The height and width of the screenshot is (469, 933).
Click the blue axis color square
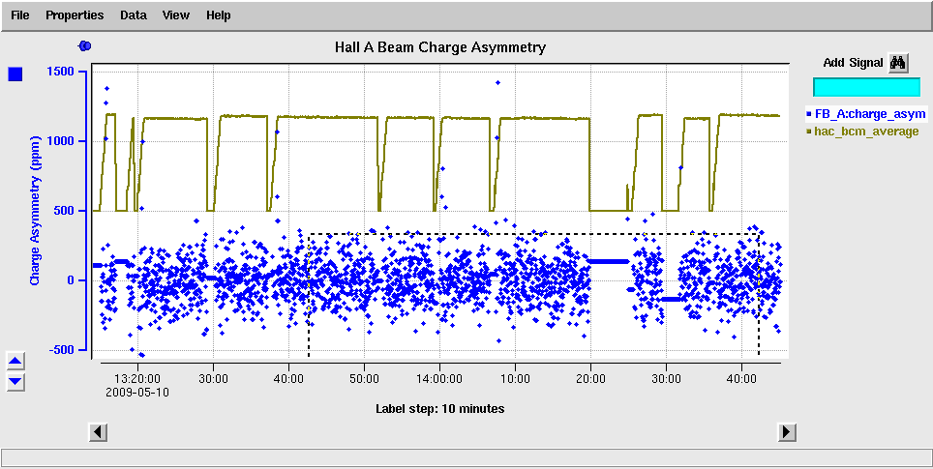(x=15, y=74)
